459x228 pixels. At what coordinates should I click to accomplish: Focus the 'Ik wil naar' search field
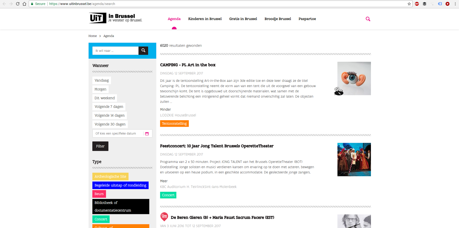tap(115, 51)
